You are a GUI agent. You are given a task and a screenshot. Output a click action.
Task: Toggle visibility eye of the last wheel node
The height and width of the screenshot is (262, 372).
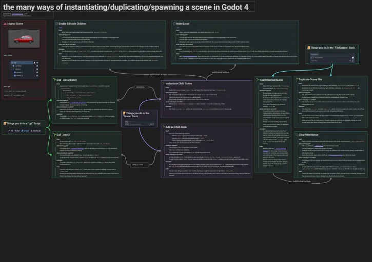[x=37, y=76]
